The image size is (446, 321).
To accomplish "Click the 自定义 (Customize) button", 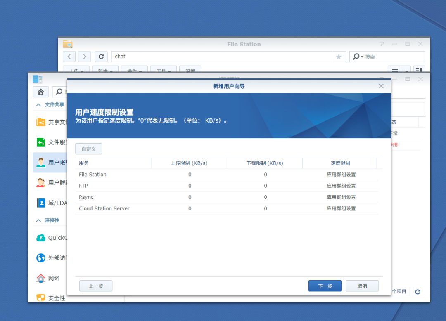I will [88, 149].
